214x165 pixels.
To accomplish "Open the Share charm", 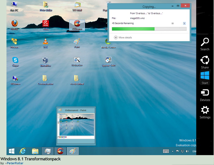I will (x=205, y=62).
